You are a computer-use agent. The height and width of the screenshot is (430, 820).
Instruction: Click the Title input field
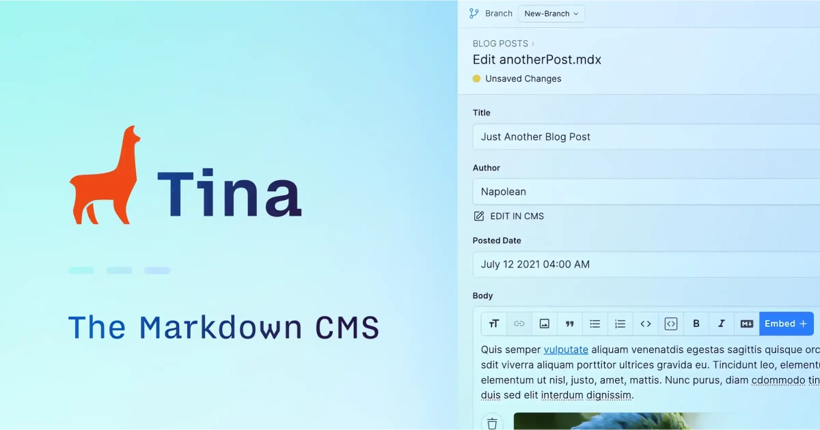pyautogui.click(x=646, y=137)
